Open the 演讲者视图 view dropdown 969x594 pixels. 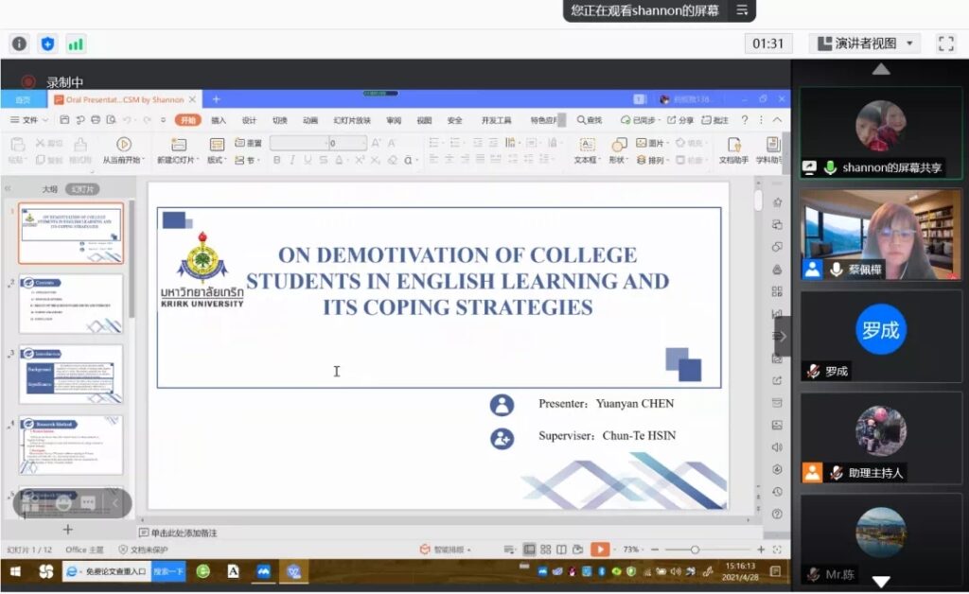865,44
